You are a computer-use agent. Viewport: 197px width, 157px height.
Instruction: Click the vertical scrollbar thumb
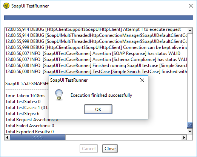[190, 125]
